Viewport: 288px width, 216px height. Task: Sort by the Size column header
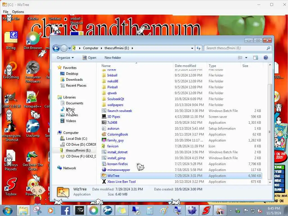click(252, 66)
